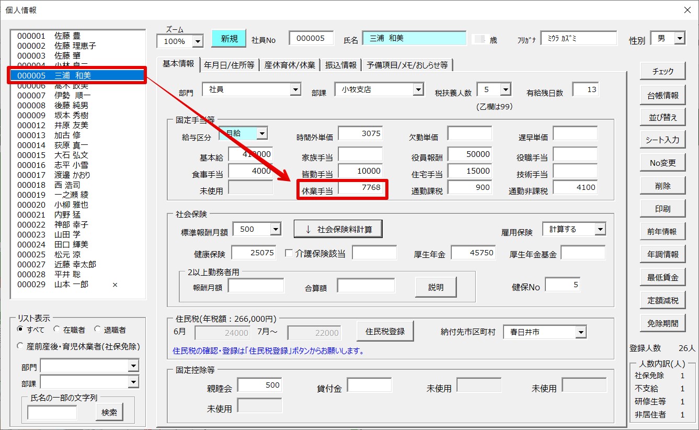This screenshot has width=699, height=430.
Task: Open 台帳情報 from the right panel
Action: (x=662, y=95)
